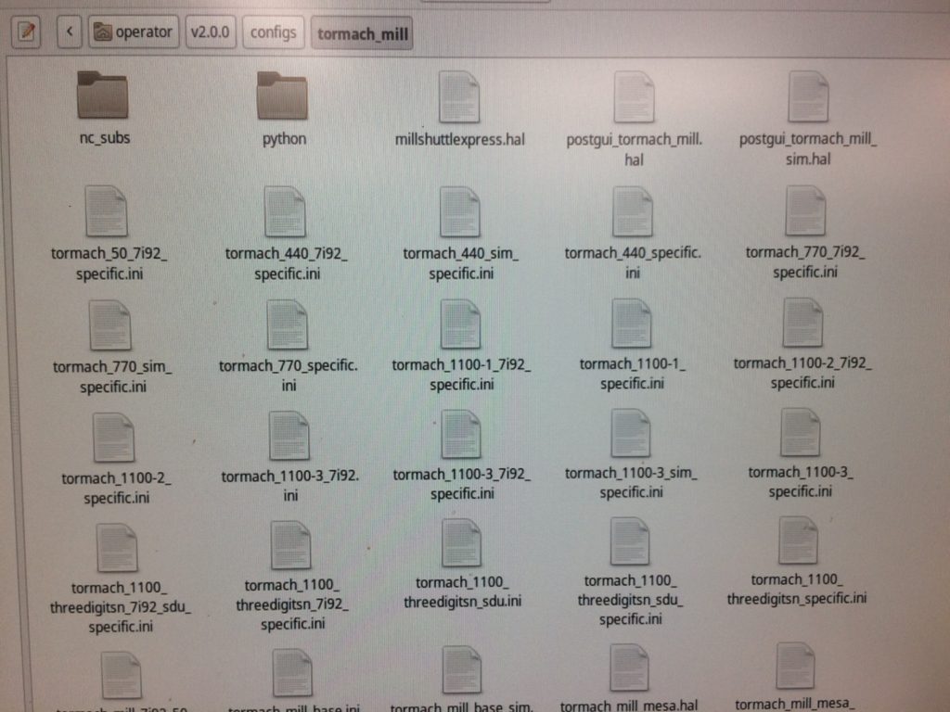The image size is (950, 712).
Task: Select the tormach_1100-3_specific.ini file
Action: [801, 453]
